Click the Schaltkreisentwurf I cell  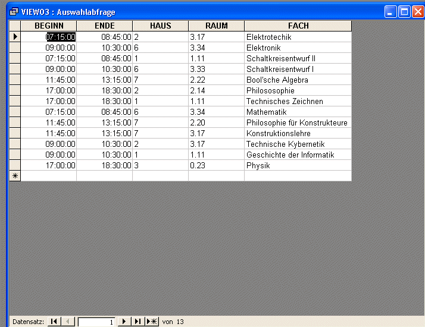[298, 69]
